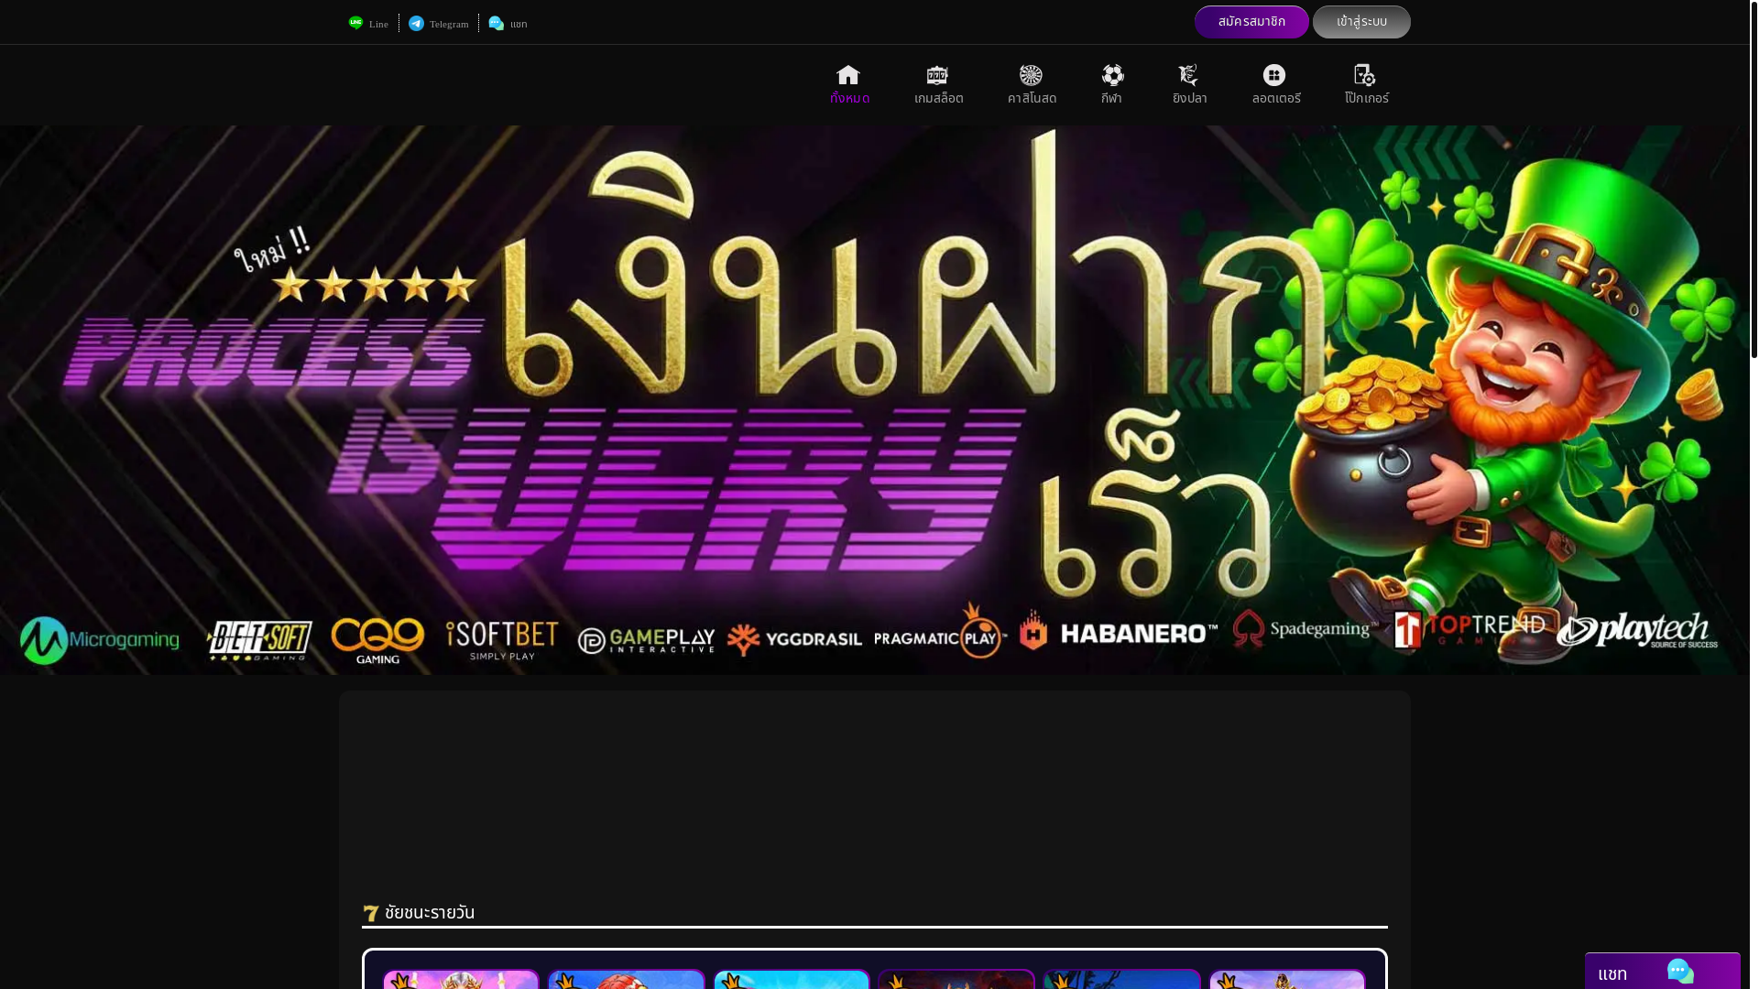
Task: Open the Telegram contact link
Action: (x=439, y=24)
